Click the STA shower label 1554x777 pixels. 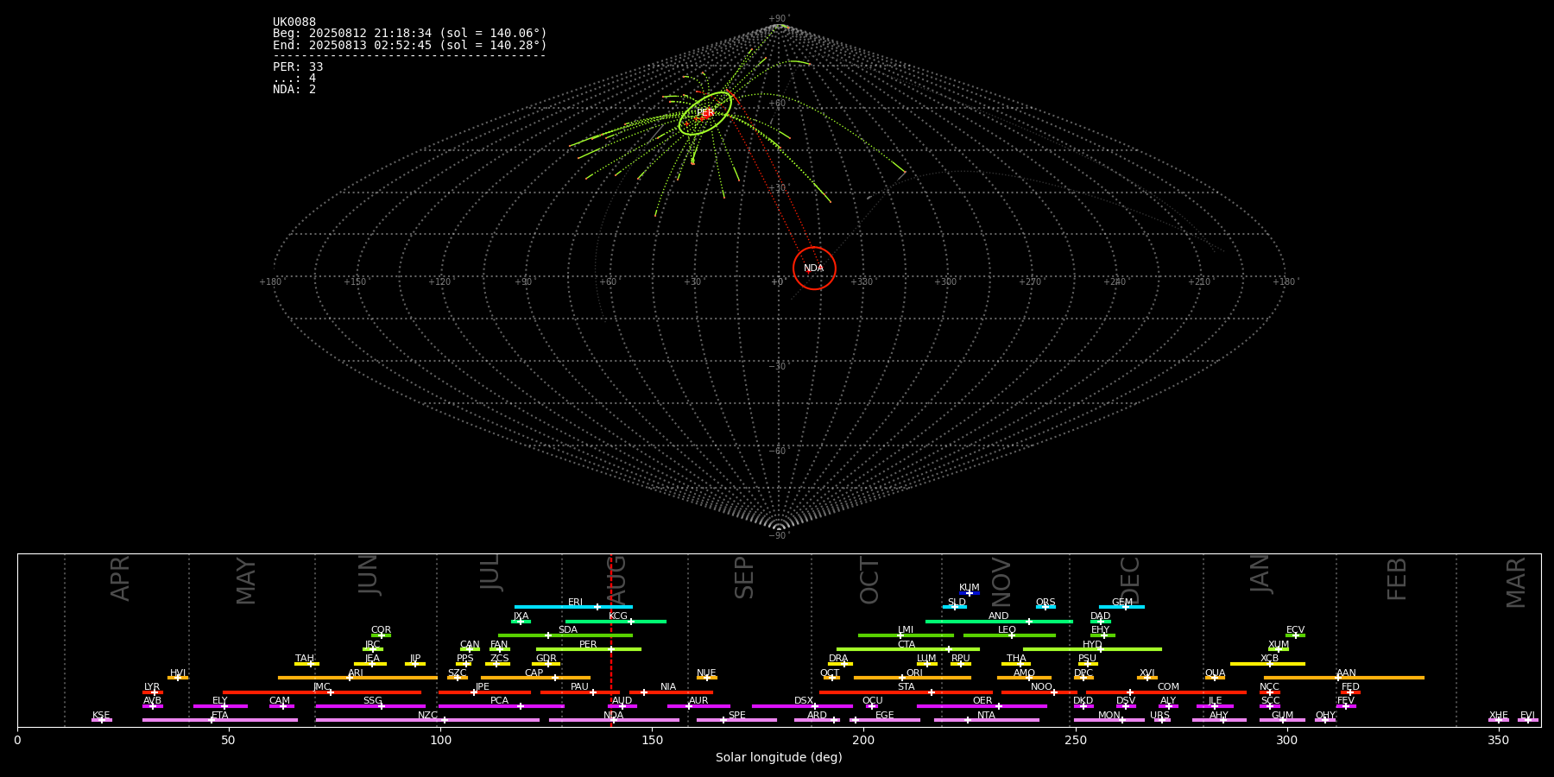point(906,687)
